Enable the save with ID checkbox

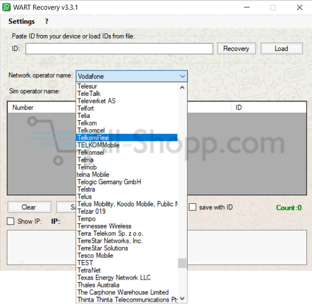[192, 207]
